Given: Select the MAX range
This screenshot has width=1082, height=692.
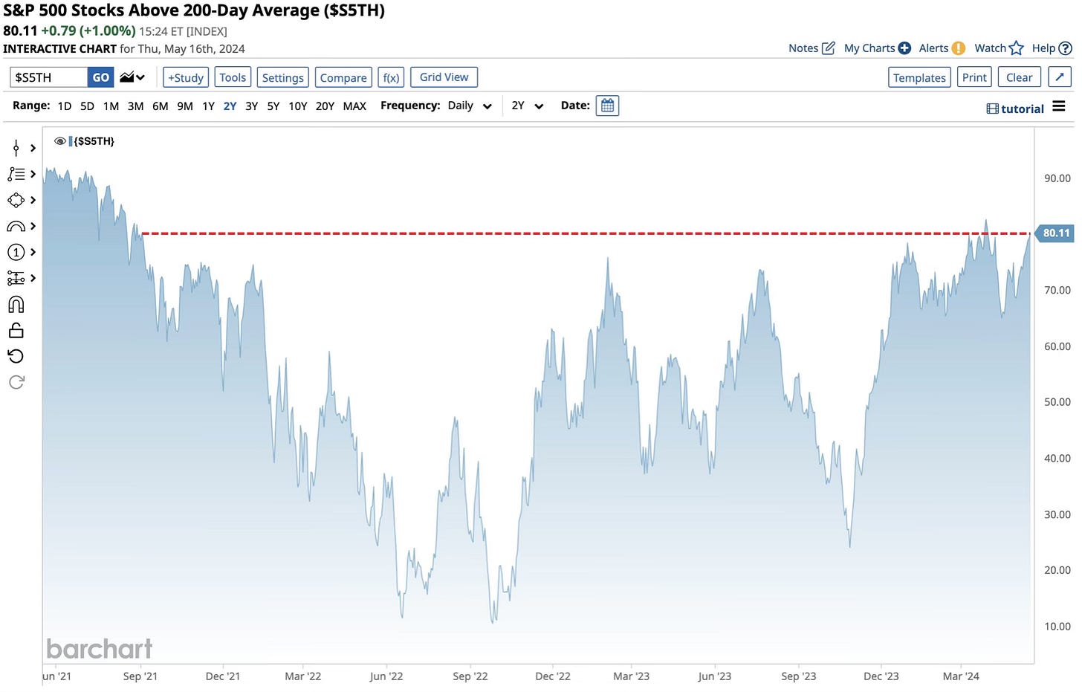Looking at the screenshot, I should pos(354,106).
